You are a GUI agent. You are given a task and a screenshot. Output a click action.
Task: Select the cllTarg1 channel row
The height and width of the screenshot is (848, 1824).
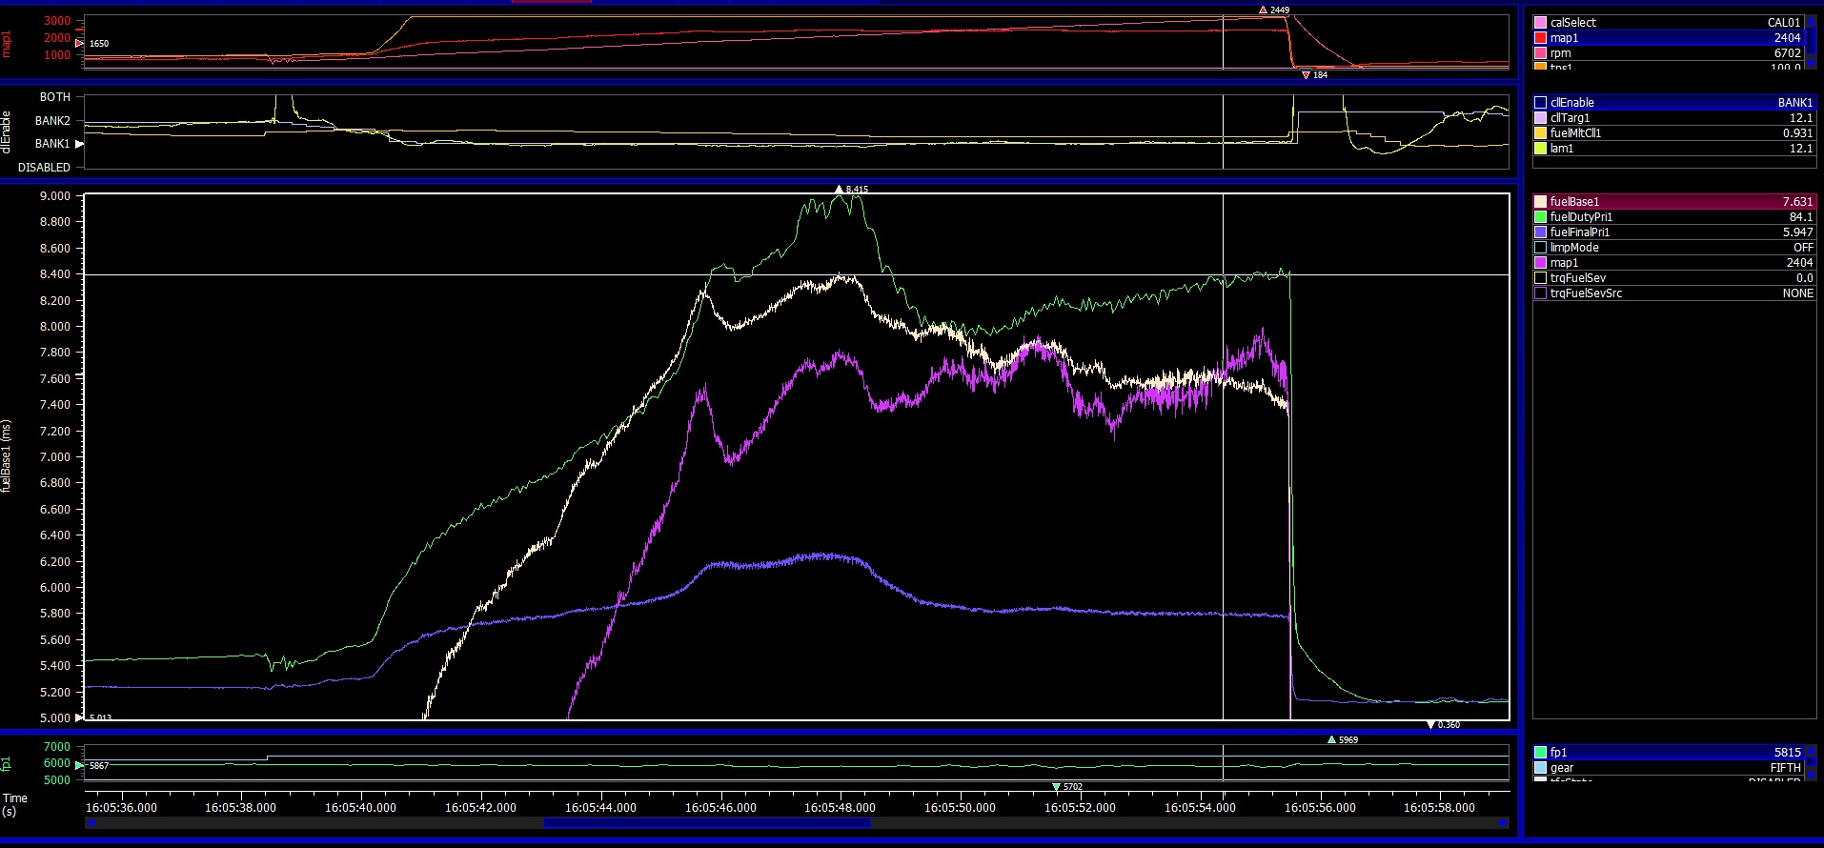click(x=1673, y=118)
